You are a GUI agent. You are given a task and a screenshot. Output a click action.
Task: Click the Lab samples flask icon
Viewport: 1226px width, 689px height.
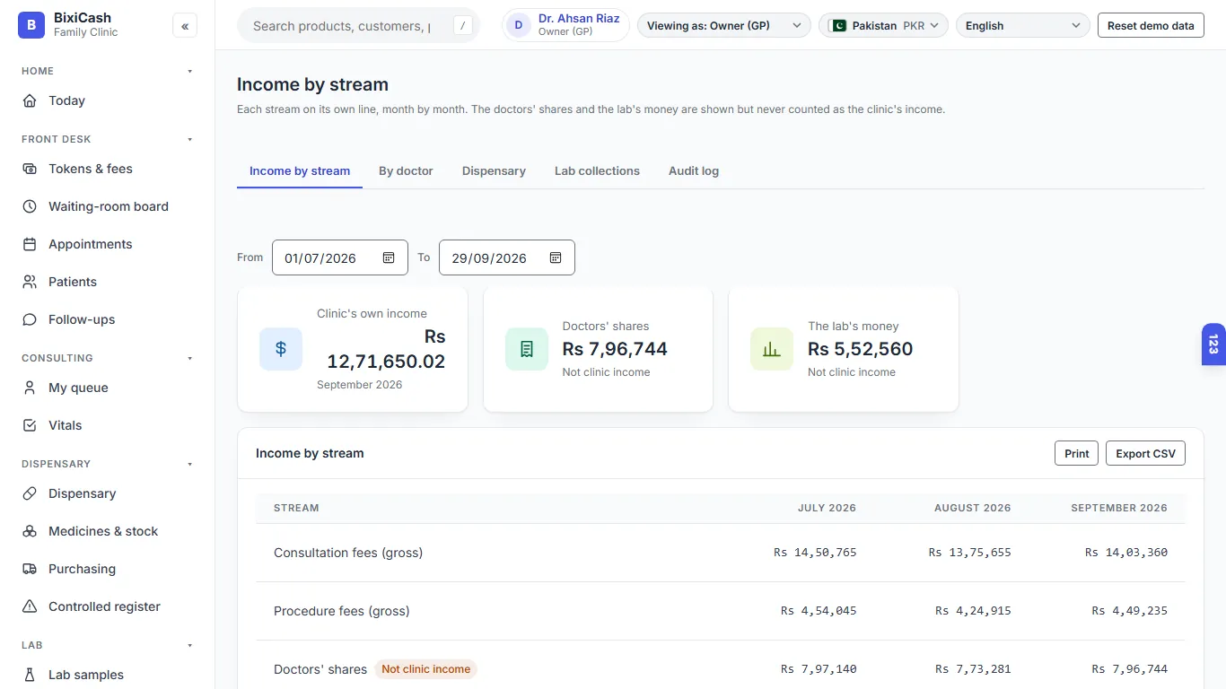[x=30, y=675]
